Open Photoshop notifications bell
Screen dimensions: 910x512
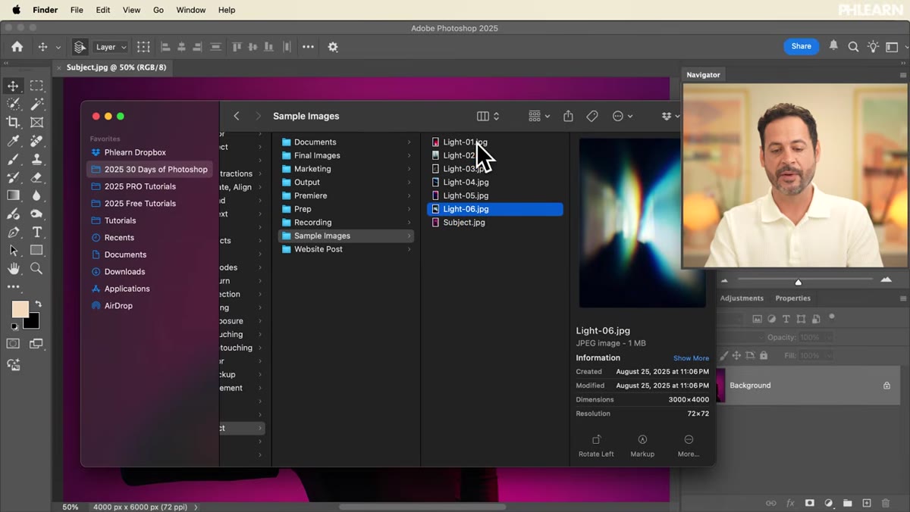(833, 46)
